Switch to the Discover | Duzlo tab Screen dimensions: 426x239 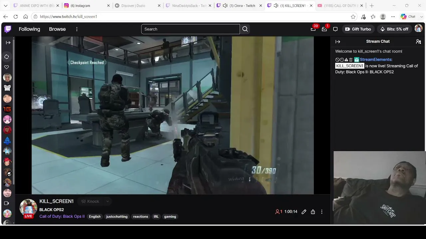138,6
